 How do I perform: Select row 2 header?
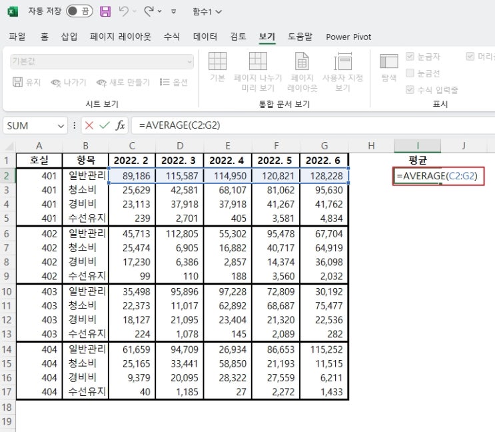[x=7, y=175]
